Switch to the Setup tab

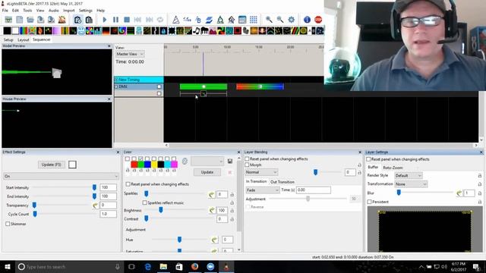click(8, 39)
